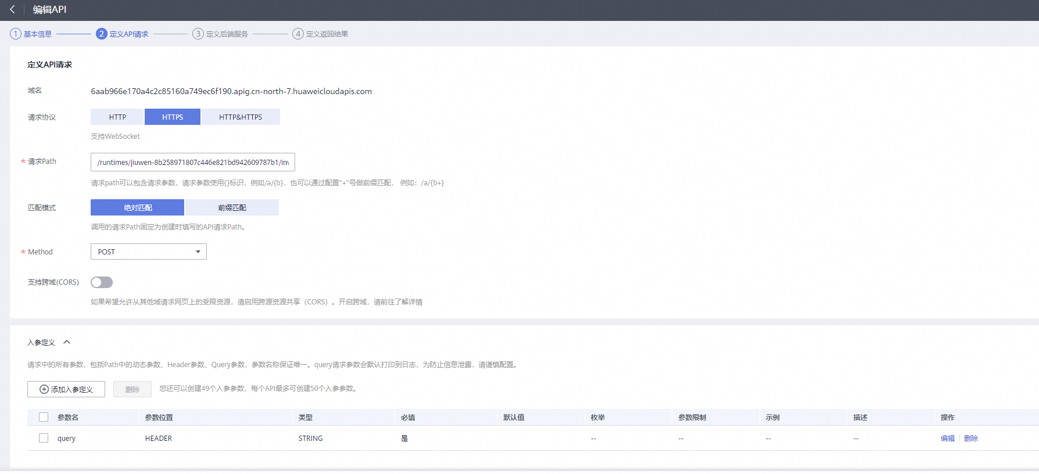Open step 1 基本信息 circle icon

click(16, 34)
